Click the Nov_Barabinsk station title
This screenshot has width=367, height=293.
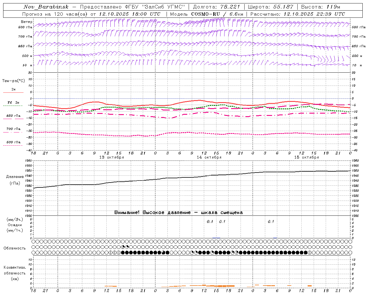click(x=46, y=7)
